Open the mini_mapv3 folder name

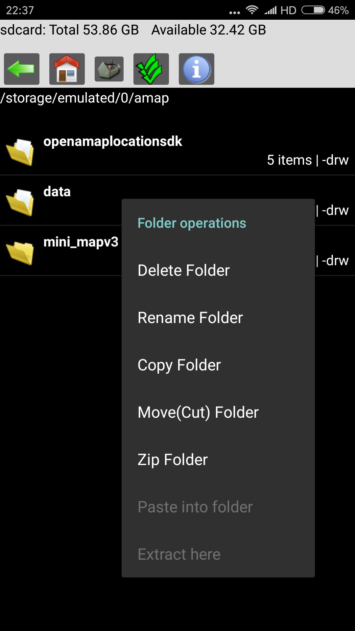coord(81,242)
